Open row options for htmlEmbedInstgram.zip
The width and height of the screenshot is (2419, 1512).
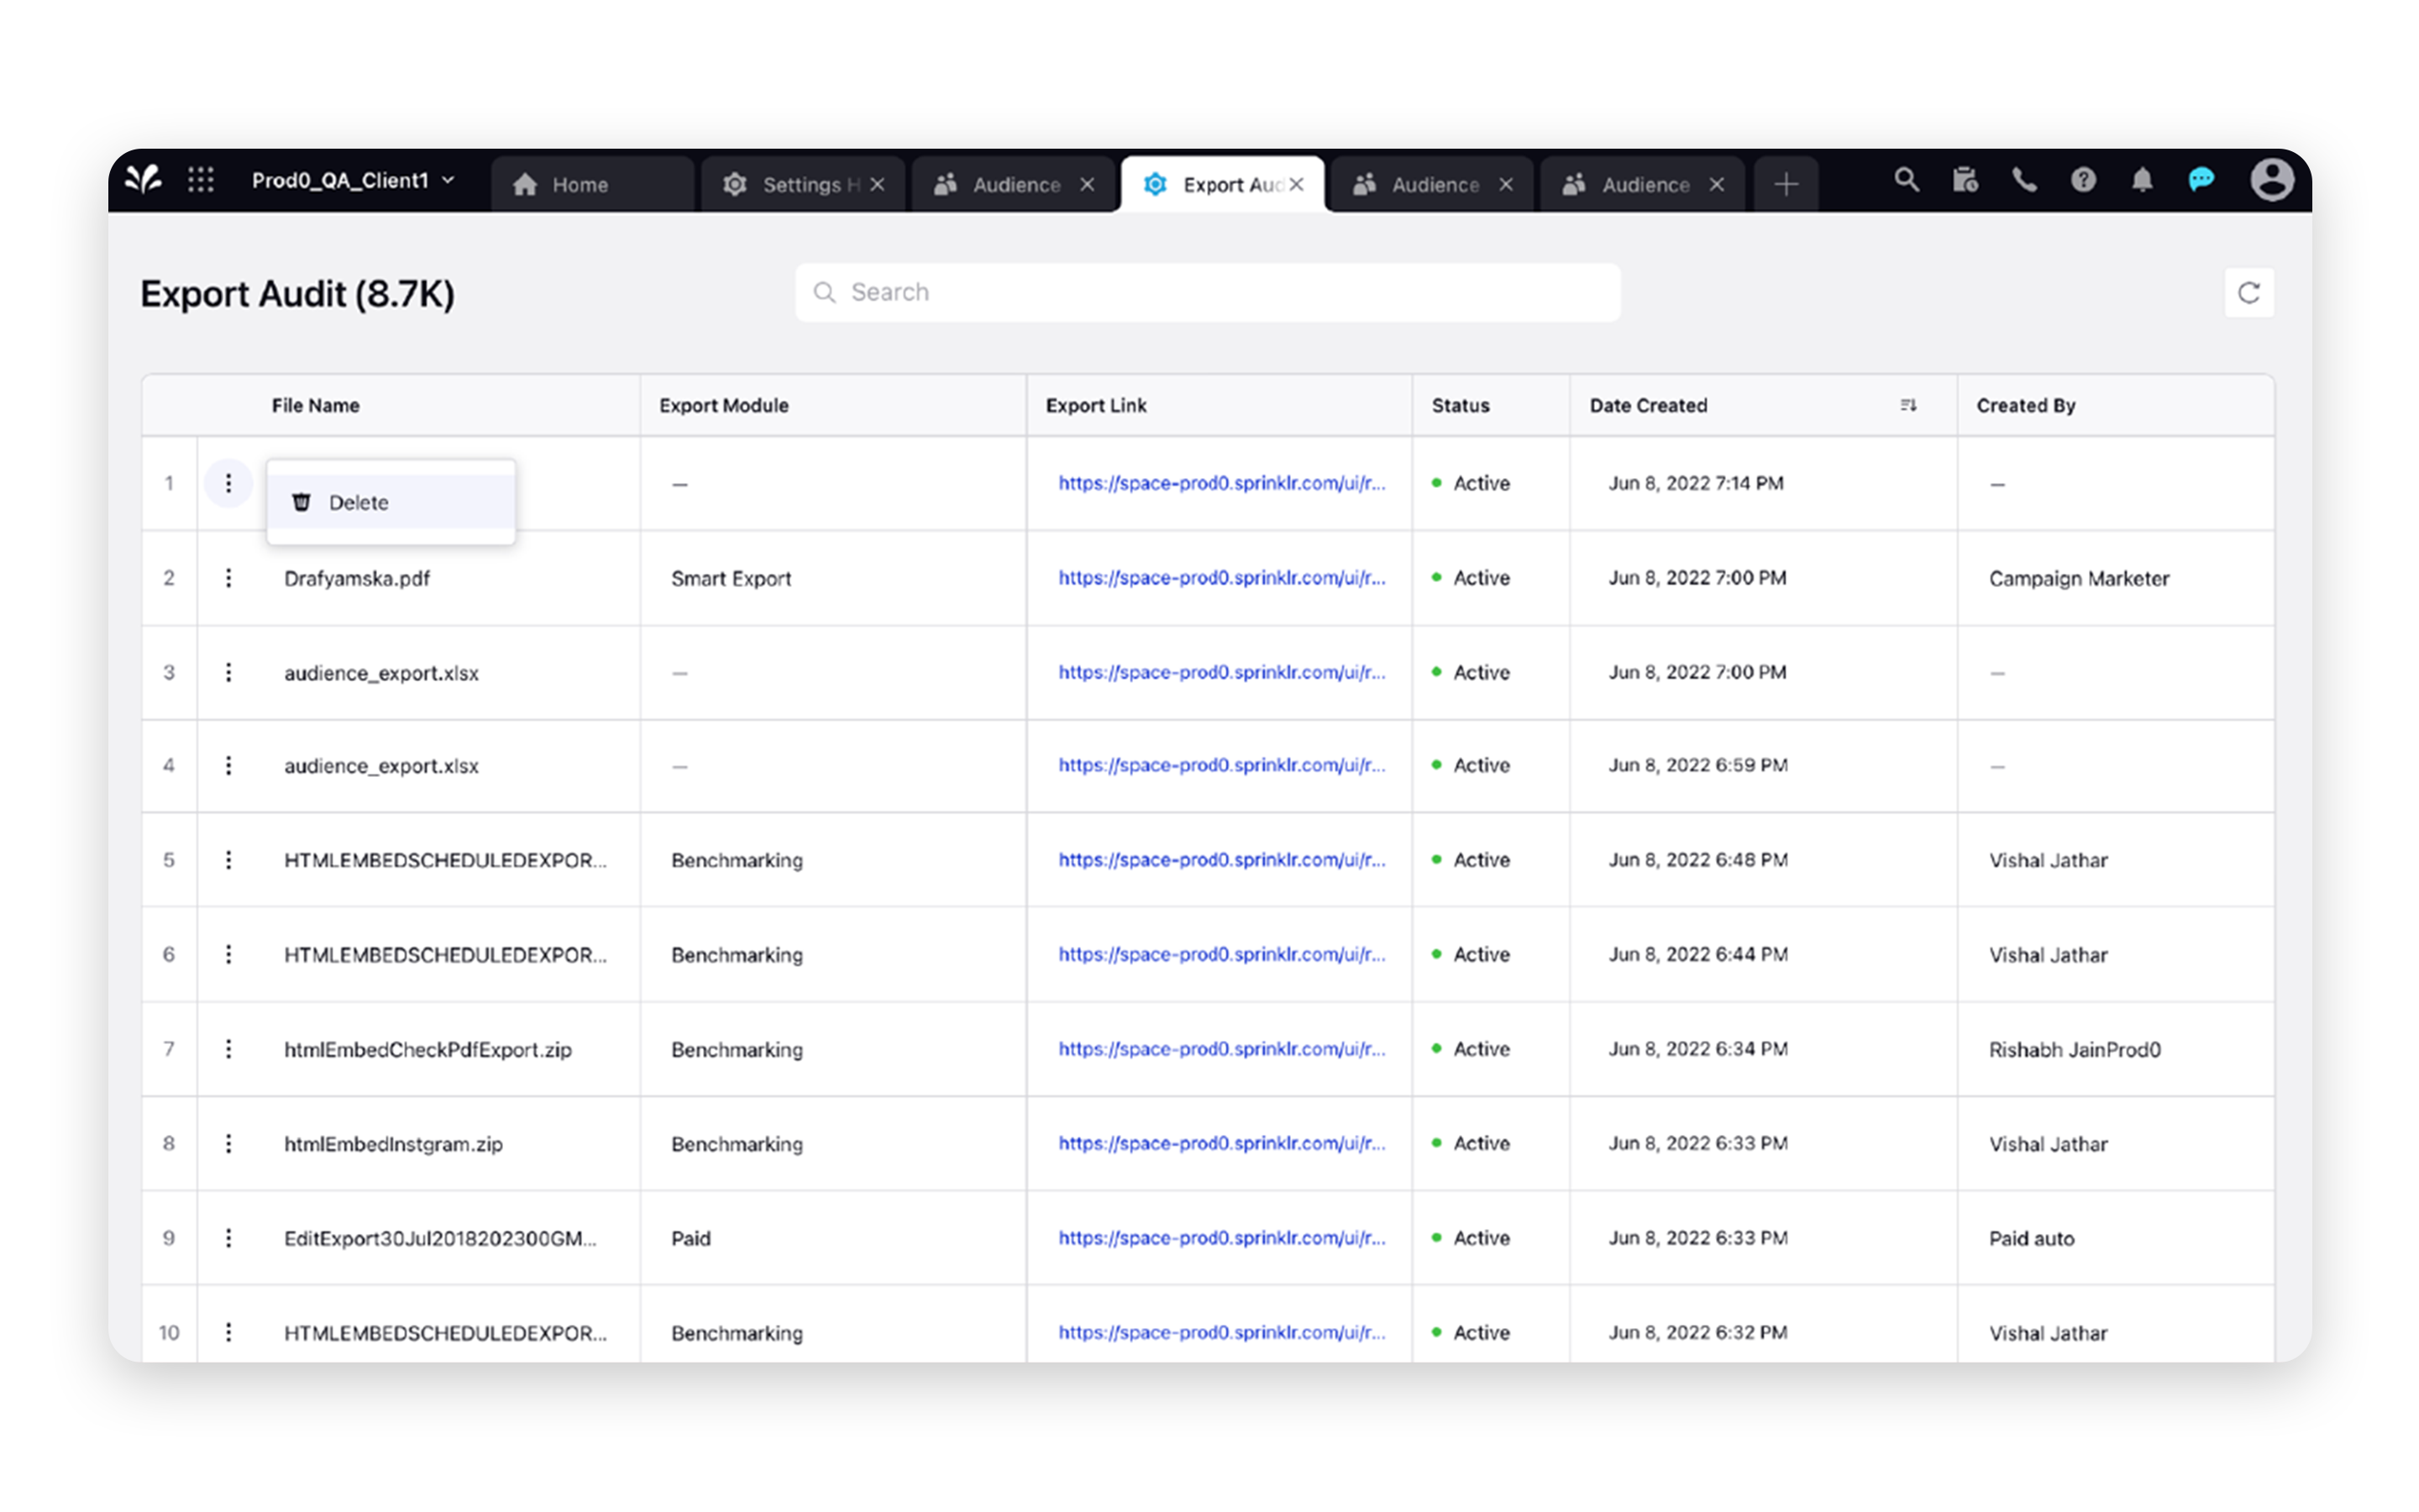tap(229, 1143)
